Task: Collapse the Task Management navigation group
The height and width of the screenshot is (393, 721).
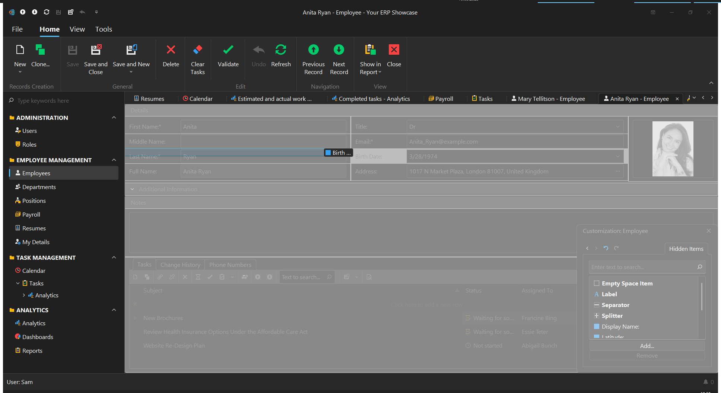Action: [114, 258]
